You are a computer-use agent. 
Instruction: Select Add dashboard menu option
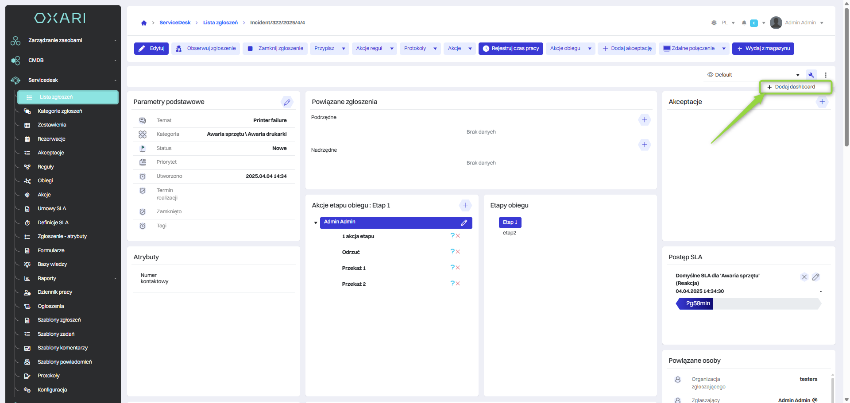(x=795, y=87)
